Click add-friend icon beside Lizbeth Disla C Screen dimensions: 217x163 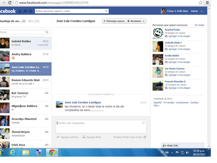pos(166,49)
